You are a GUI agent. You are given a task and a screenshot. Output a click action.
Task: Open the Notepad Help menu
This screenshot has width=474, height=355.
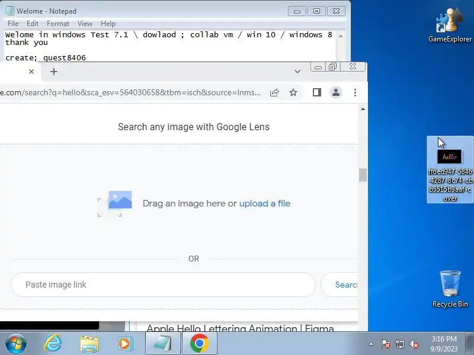[x=108, y=24]
